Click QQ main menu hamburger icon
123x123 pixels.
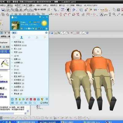pyautogui.click(x=12, y=103)
